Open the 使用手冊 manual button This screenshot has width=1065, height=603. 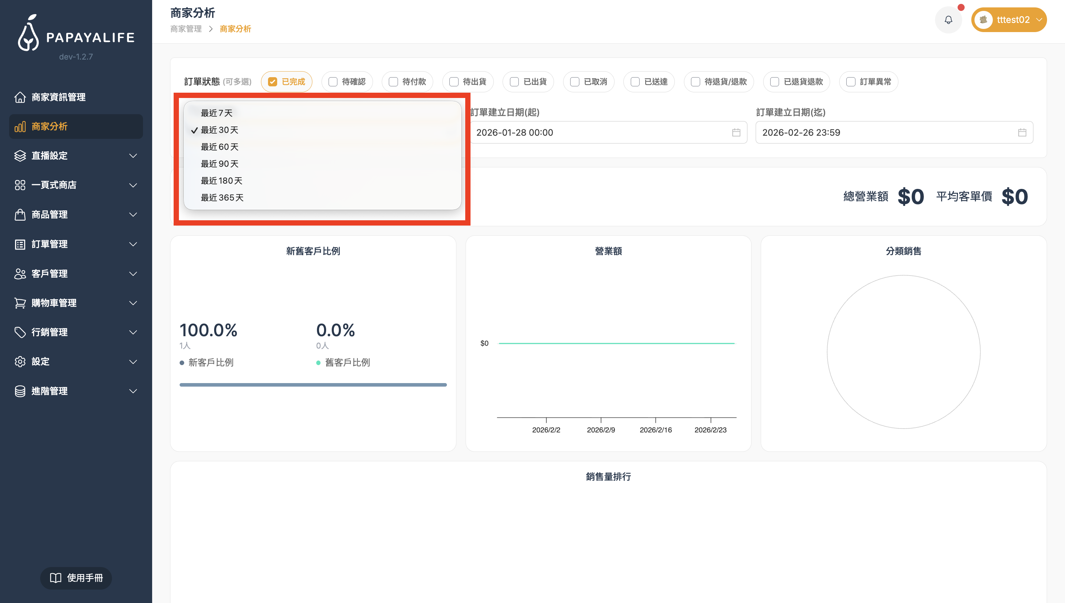pyautogui.click(x=76, y=578)
